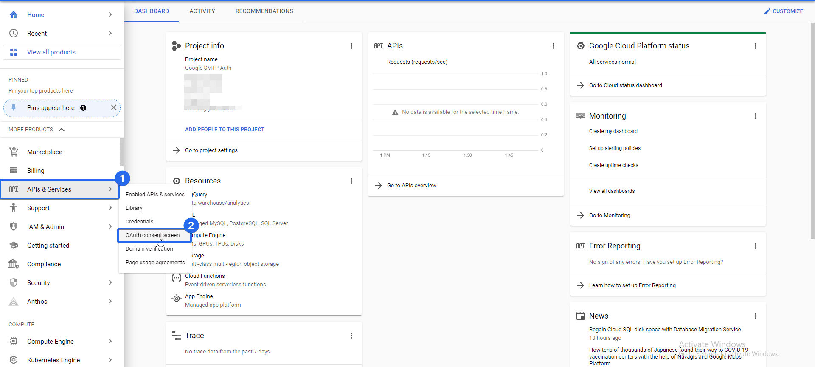Click the API icon beside APIs & Services
The image size is (815, 367).
(x=14, y=189)
